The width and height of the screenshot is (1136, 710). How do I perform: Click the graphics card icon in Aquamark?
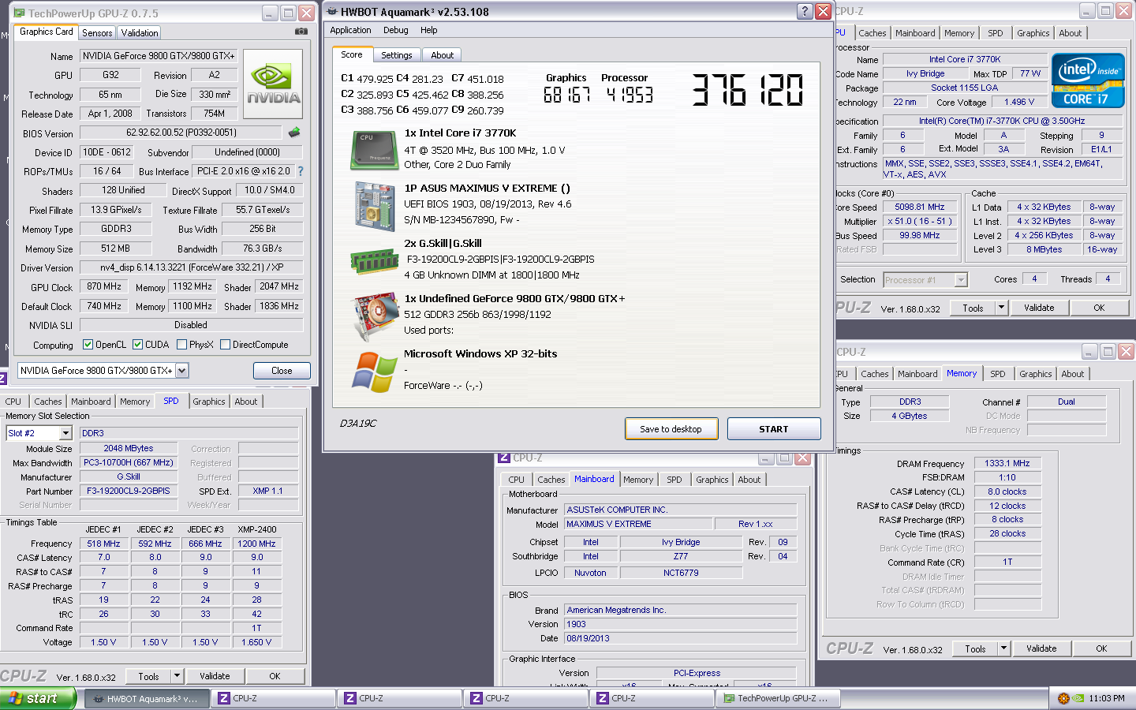coord(376,316)
